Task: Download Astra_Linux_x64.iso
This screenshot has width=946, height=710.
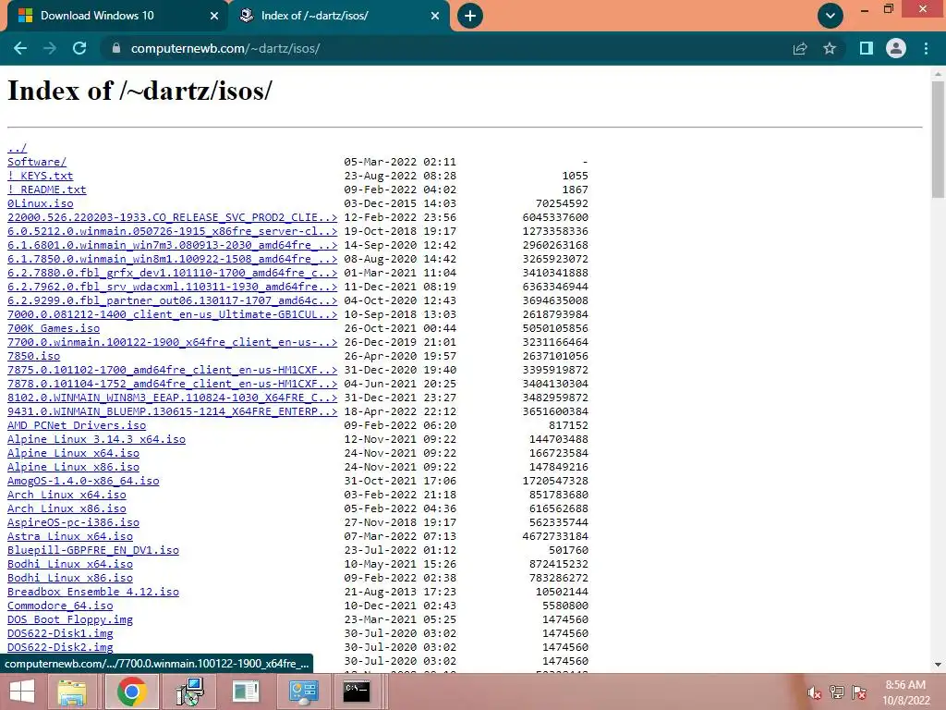Action: point(70,537)
